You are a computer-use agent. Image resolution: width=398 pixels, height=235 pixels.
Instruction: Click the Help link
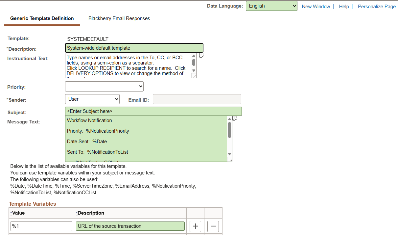(x=344, y=6)
